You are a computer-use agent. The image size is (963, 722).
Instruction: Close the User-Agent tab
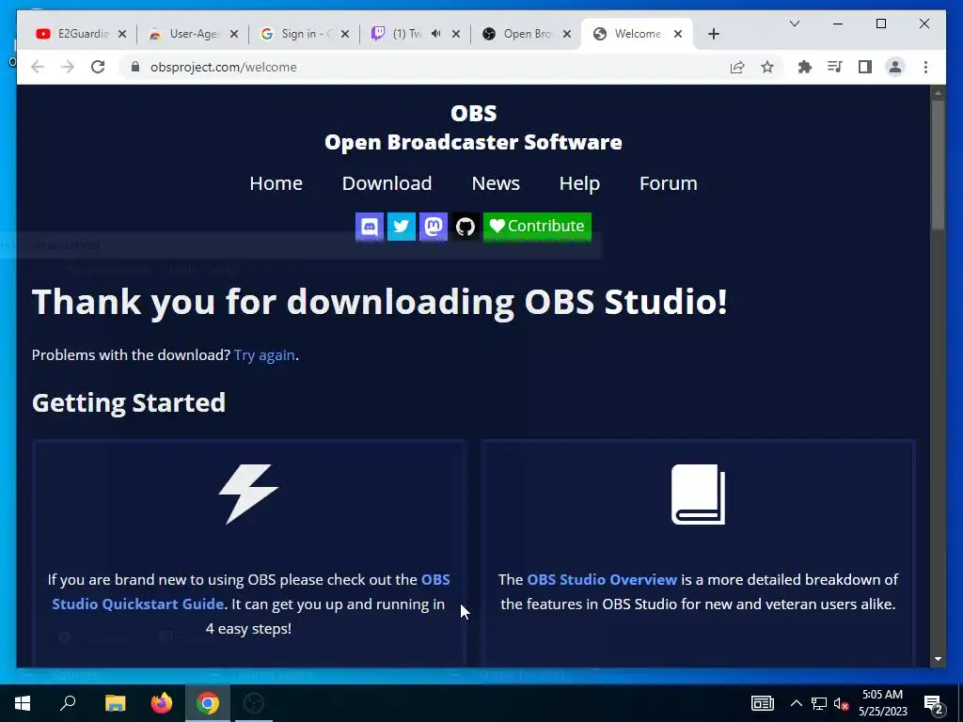pos(234,34)
